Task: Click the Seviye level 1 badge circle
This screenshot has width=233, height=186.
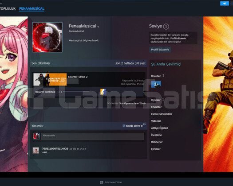Action: (166, 27)
